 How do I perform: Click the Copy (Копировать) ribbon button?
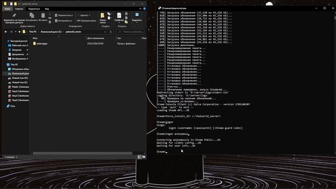[31, 17]
